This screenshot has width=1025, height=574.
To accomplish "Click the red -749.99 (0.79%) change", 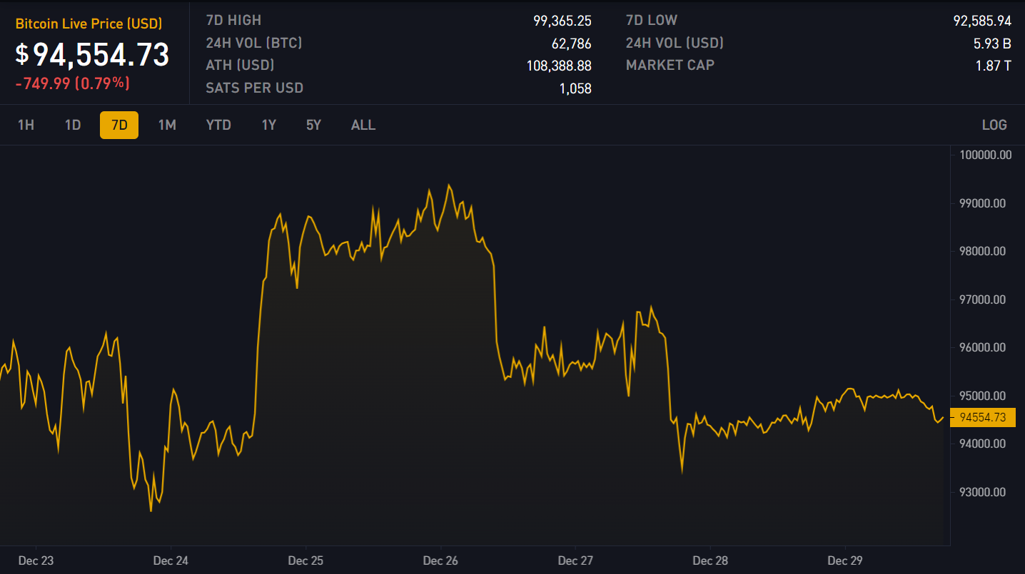I will 73,83.
